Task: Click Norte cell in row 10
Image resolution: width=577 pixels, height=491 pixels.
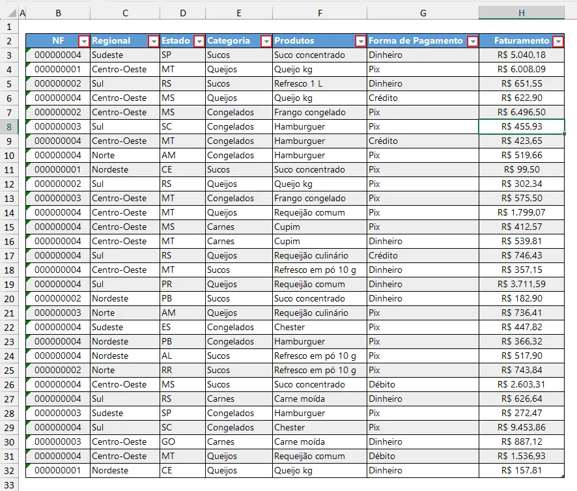Action: click(x=125, y=156)
